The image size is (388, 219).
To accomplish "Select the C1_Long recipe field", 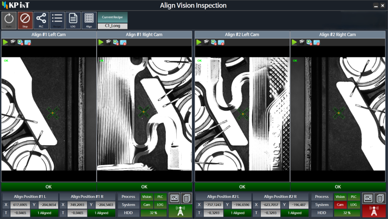I will pyautogui.click(x=113, y=26).
